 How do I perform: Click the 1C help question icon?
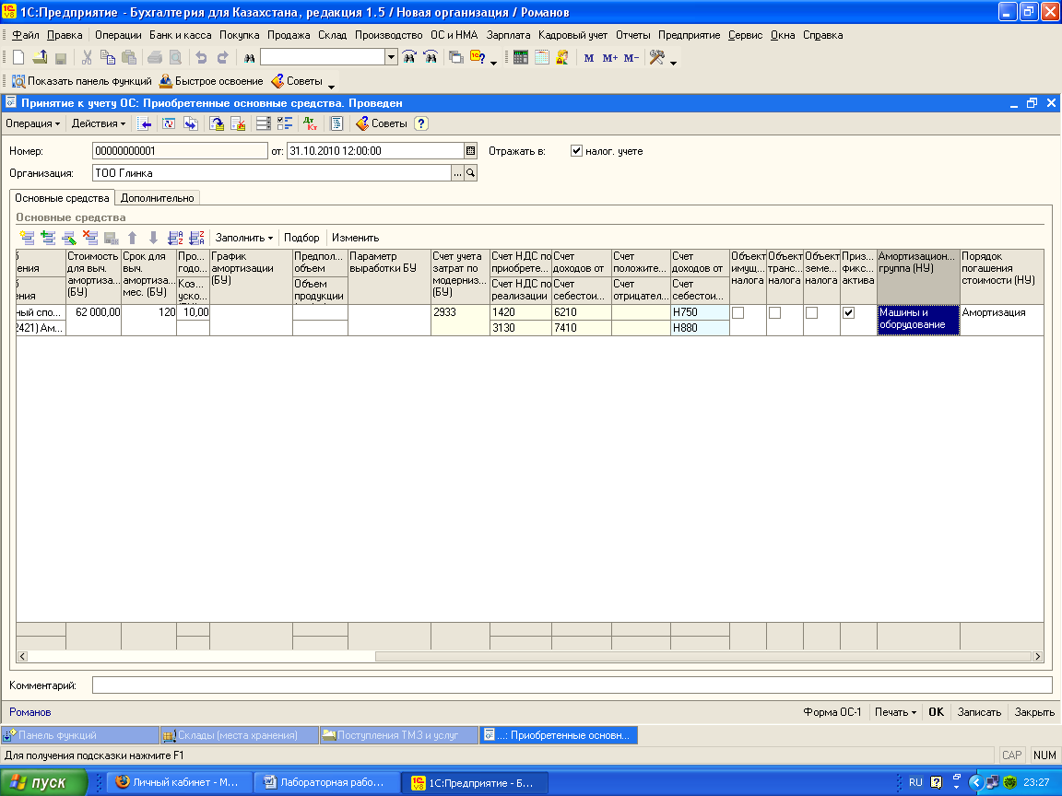pos(478,57)
